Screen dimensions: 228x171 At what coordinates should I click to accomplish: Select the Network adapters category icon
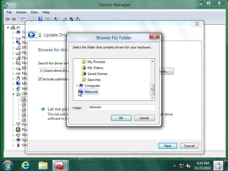click(18, 89)
